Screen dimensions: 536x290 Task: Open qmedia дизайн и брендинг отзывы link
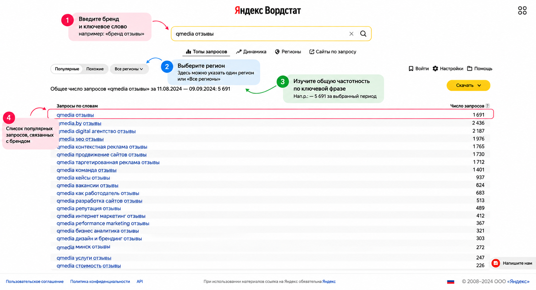[99, 239]
